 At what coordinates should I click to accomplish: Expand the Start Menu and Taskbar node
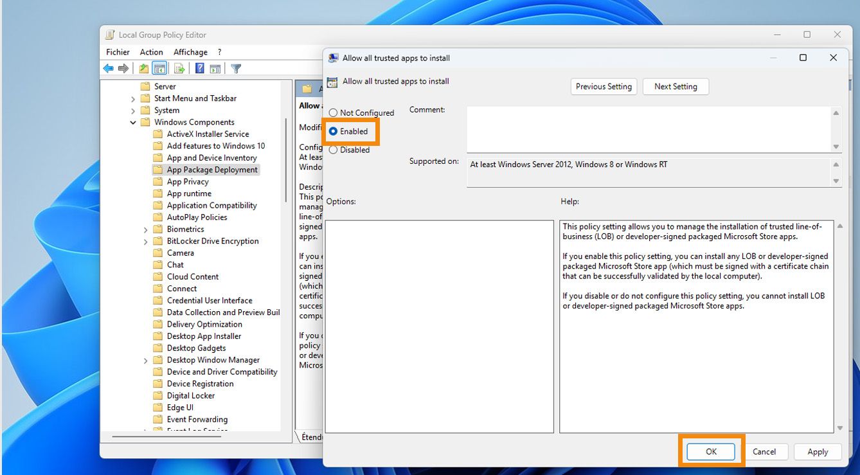tap(133, 99)
